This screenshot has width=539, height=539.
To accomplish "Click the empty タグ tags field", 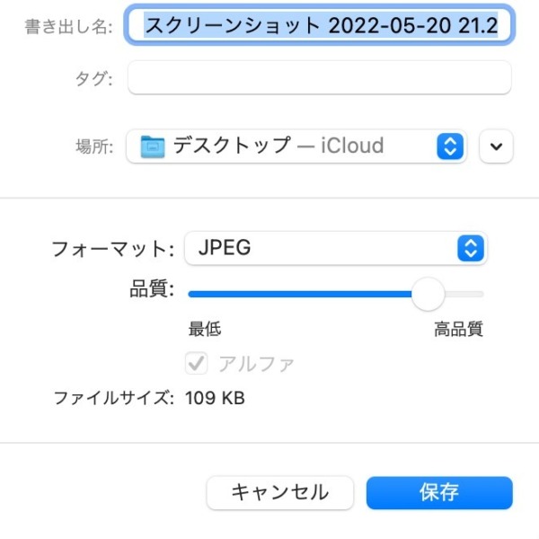I will click(x=319, y=77).
